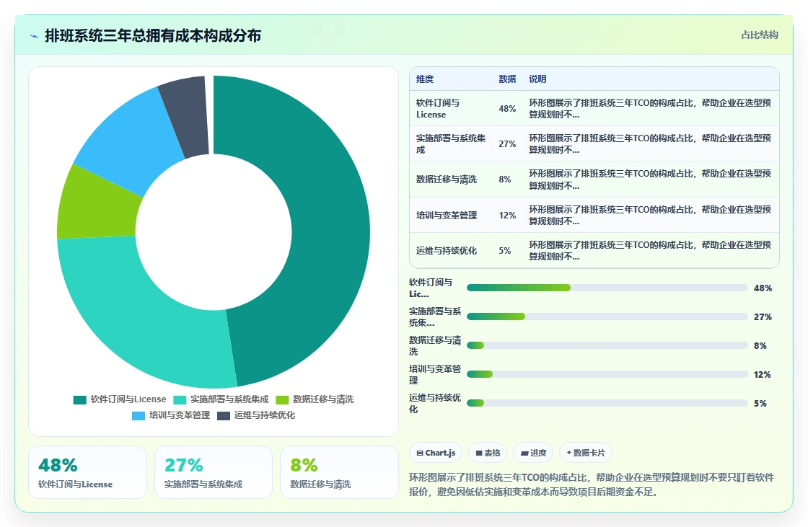
Task: Click the 培训与变革管理 12% progress bar
Action: click(x=607, y=374)
